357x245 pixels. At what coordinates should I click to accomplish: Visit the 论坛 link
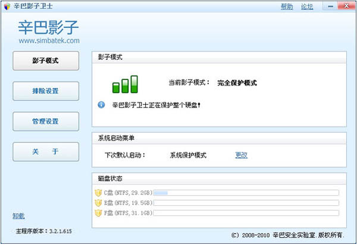307,7
